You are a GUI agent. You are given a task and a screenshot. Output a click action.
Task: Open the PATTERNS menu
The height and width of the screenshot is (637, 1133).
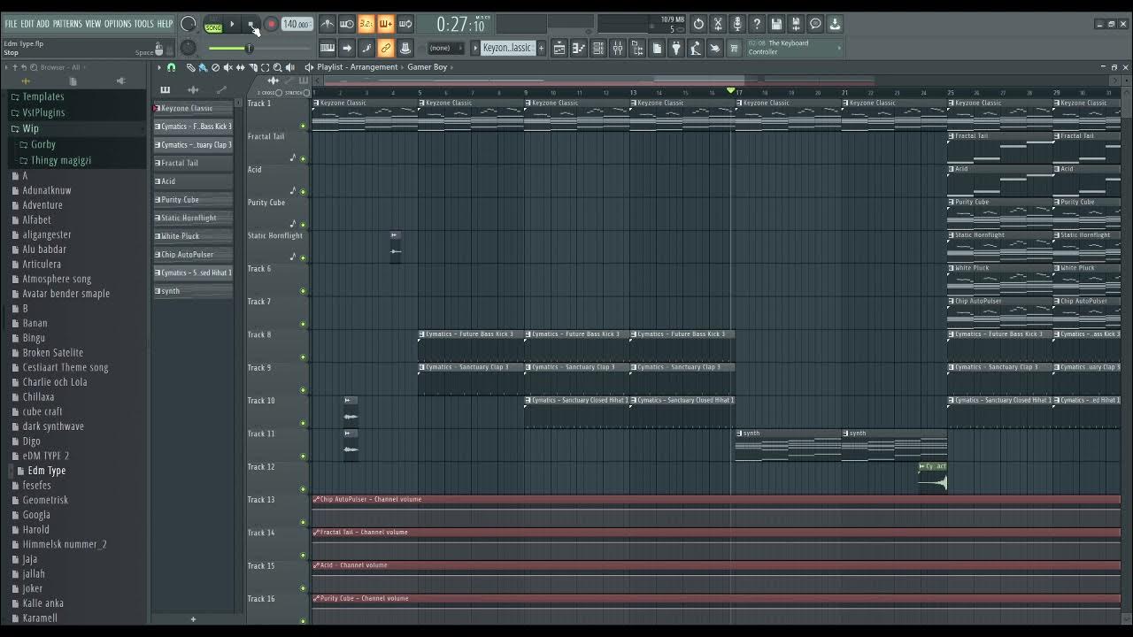click(x=67, y=24)
